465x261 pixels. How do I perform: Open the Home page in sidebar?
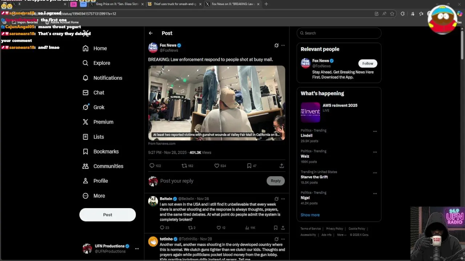click(95, 48)
